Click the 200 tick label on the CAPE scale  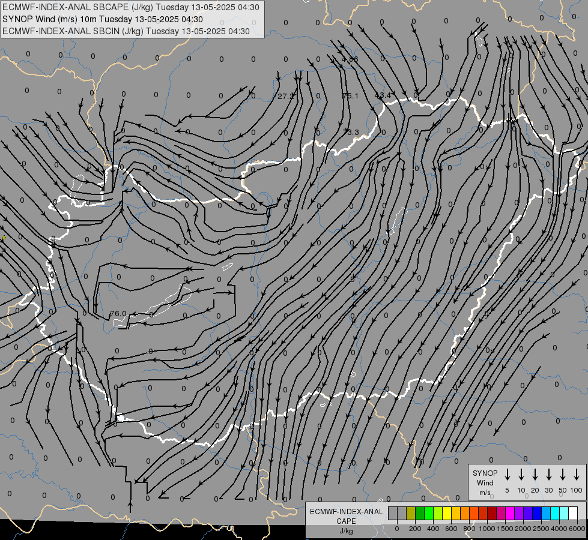pyautogui.click(x=415, y=529)
